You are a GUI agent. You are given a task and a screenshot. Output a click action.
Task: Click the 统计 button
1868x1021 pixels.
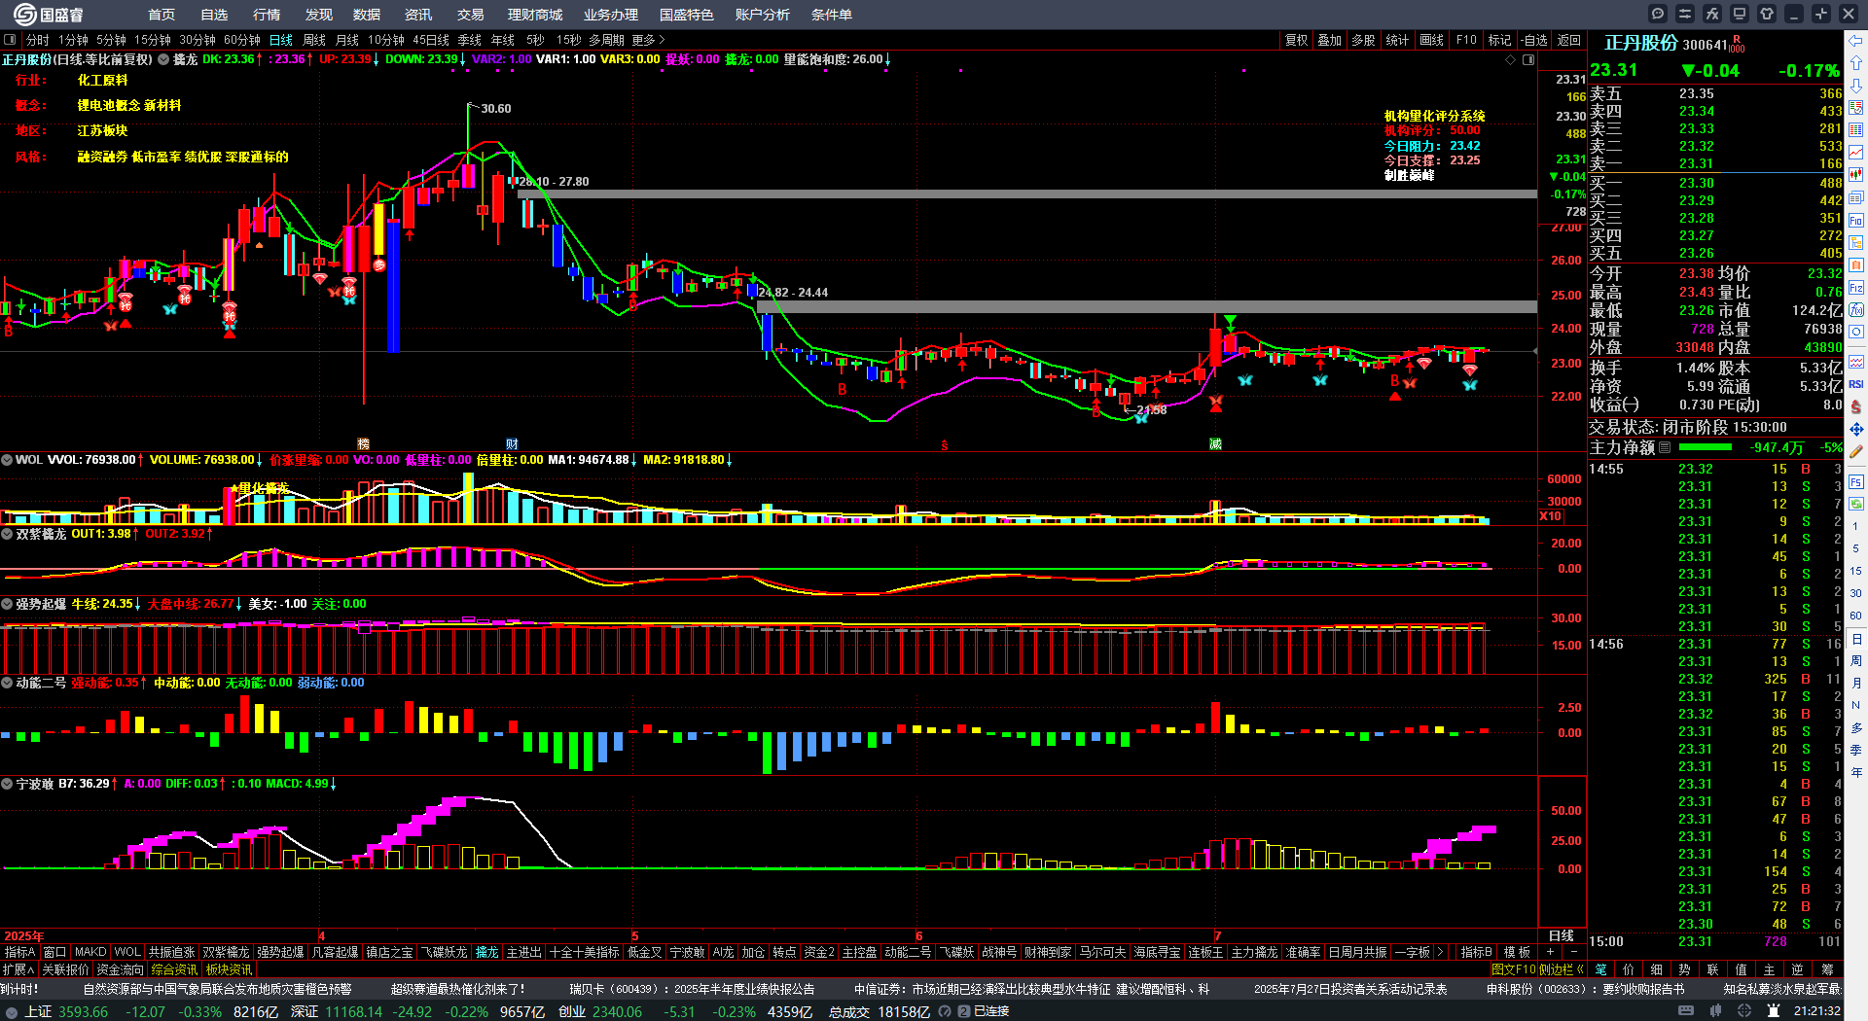coord(1398,40)
